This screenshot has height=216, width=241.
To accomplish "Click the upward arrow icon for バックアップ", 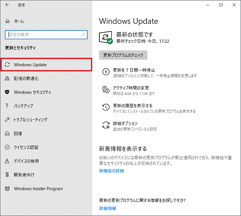I will [x=7, y=106].
